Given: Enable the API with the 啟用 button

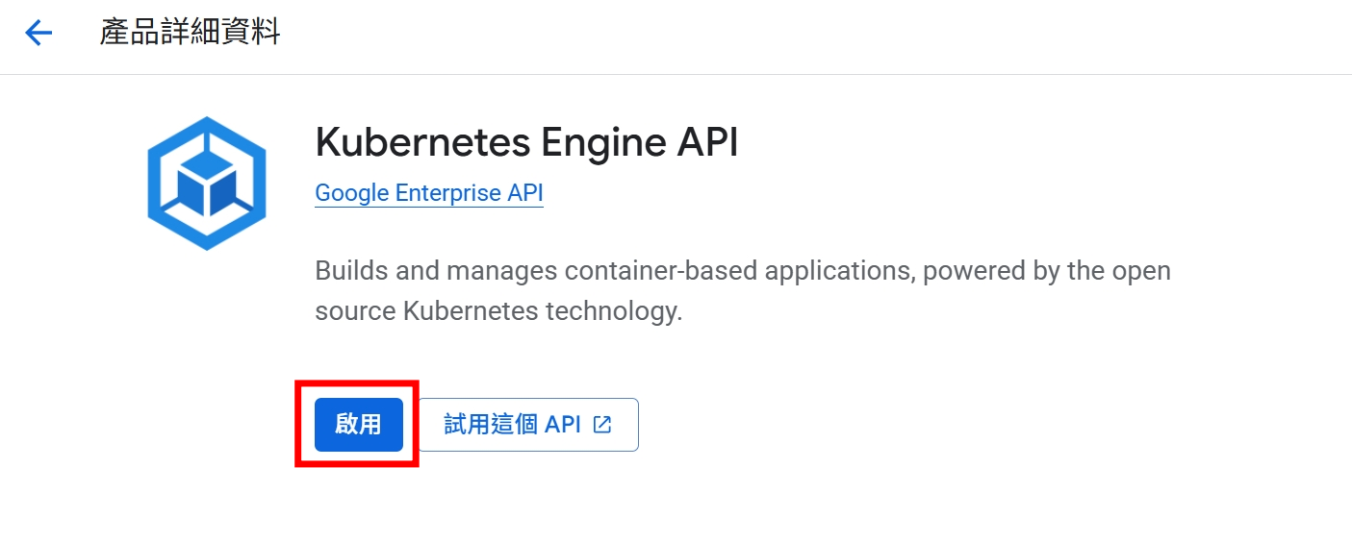Looking at the screenshot, I should pyautogui.click(x=358, y=425).
